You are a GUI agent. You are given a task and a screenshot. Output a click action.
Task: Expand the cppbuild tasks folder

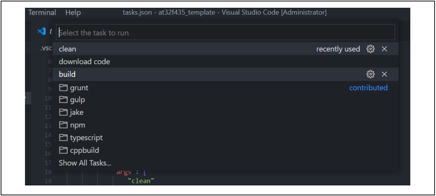[79, 150]
